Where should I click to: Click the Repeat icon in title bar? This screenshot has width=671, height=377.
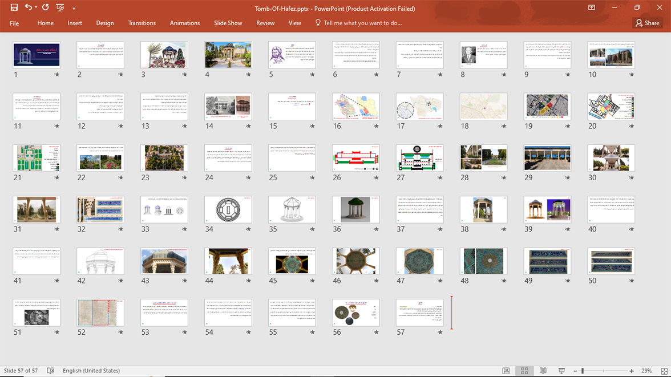[46, 8]
